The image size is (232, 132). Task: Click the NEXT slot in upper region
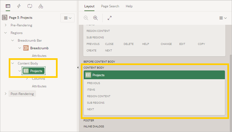click(x=108, y=50)
